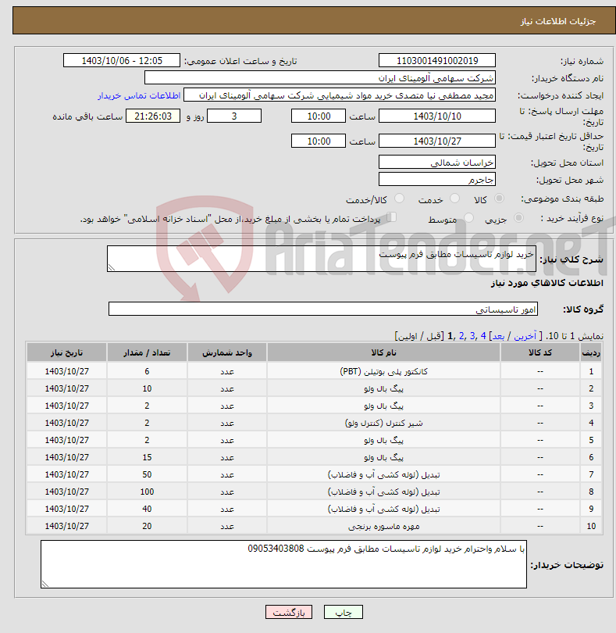
Task: Click تبدیل (لوله کشی آب و فاضلاب) in row 8
Action: point(383,492)
